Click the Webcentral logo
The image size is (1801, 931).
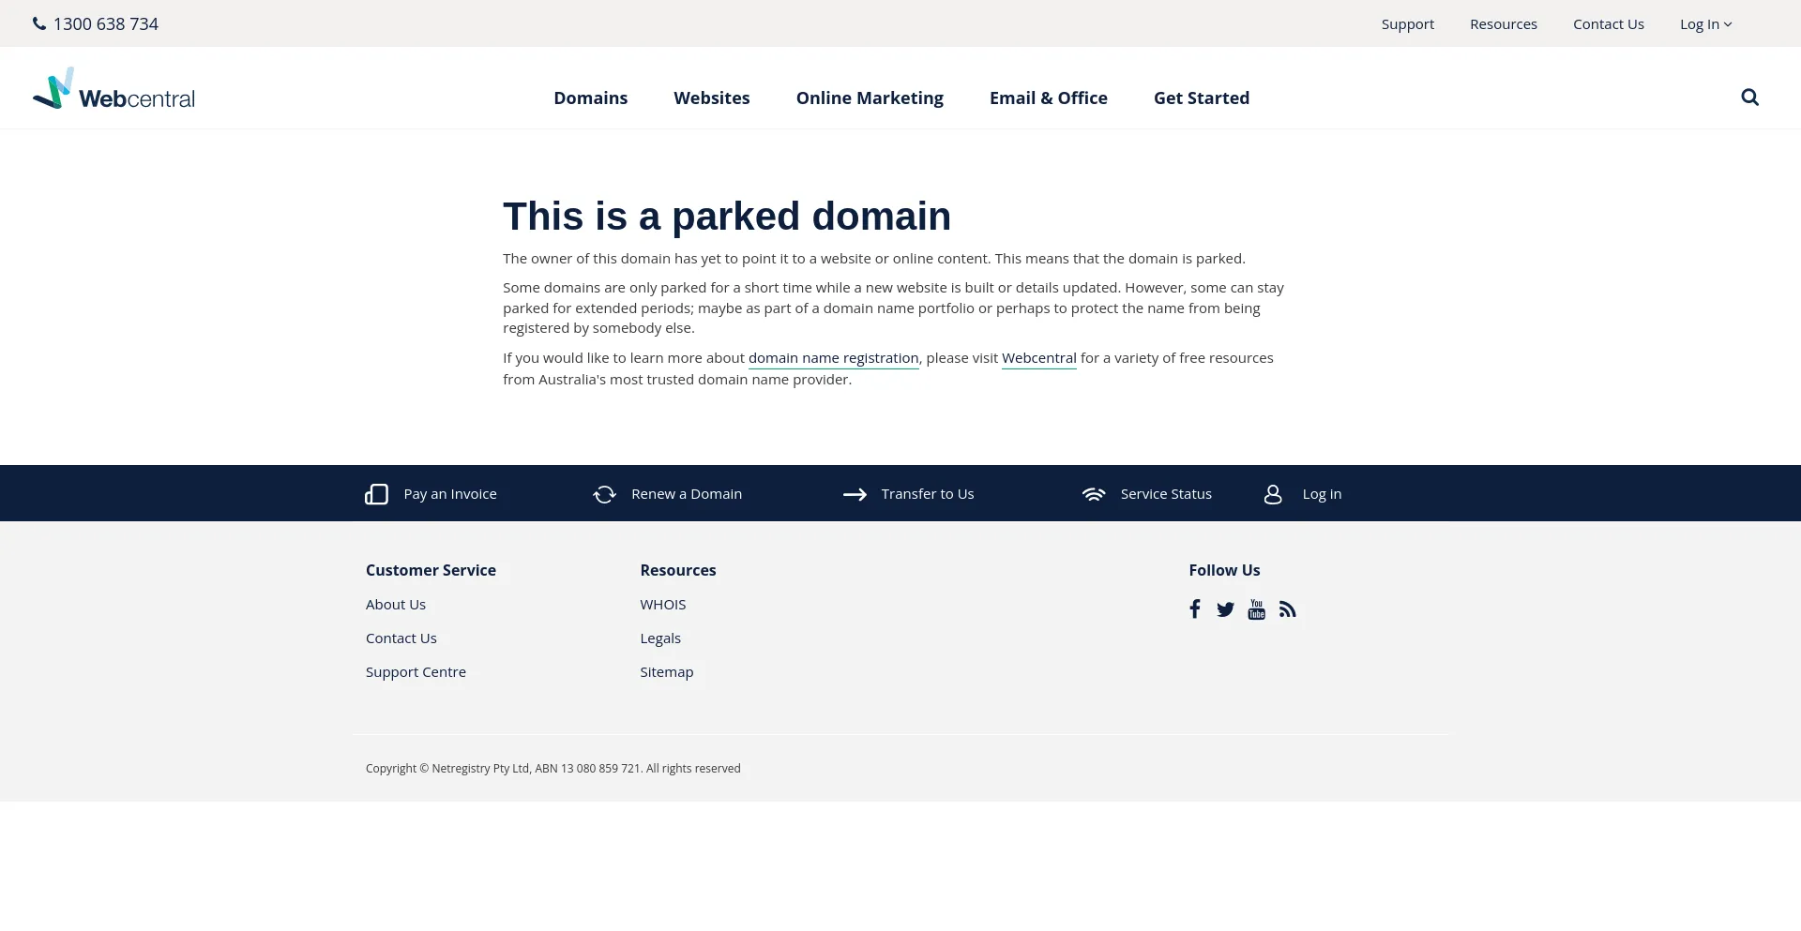point(114,89)
